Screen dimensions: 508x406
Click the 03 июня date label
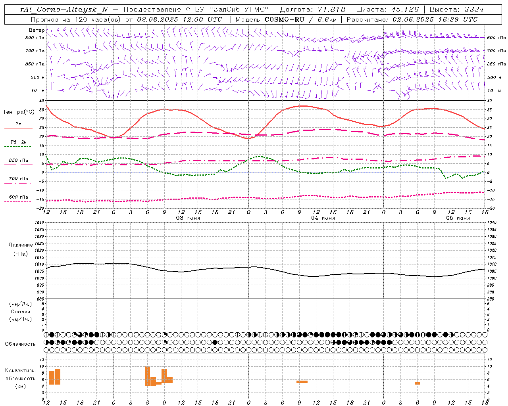188,218
